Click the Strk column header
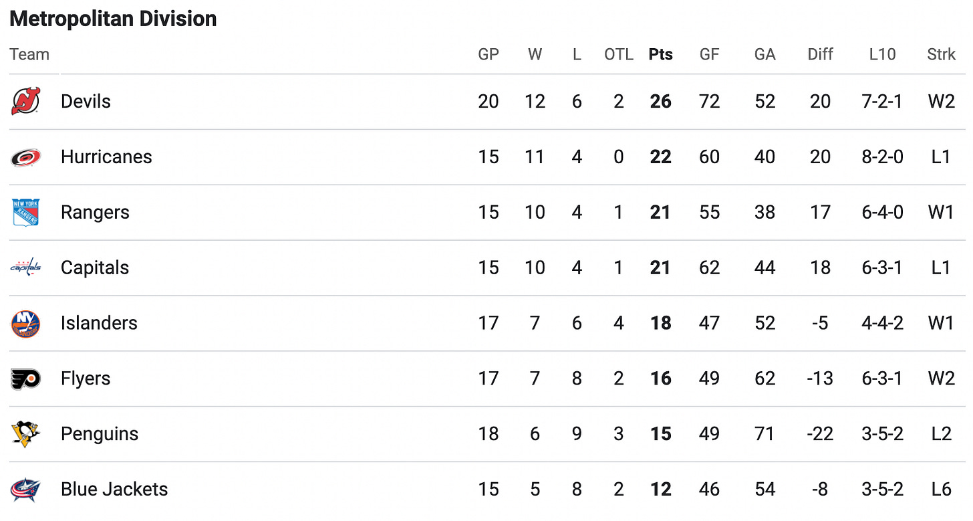Viewport: 973px width, 521px height. click(x=941, y=55)
